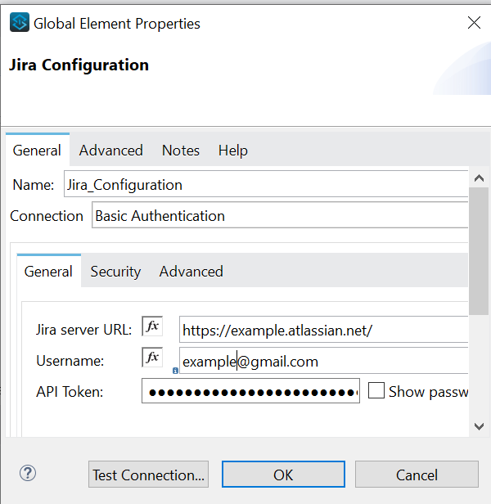Click the Name input field
Image resolution: width=491 pixels, height=504 pixels.
click(262, 184)
